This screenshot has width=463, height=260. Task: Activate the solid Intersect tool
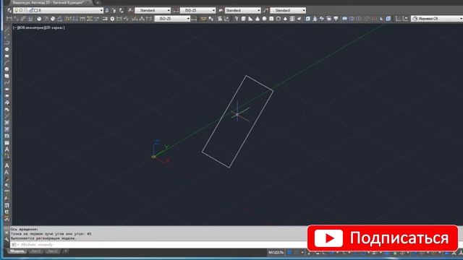click(359, 19)
